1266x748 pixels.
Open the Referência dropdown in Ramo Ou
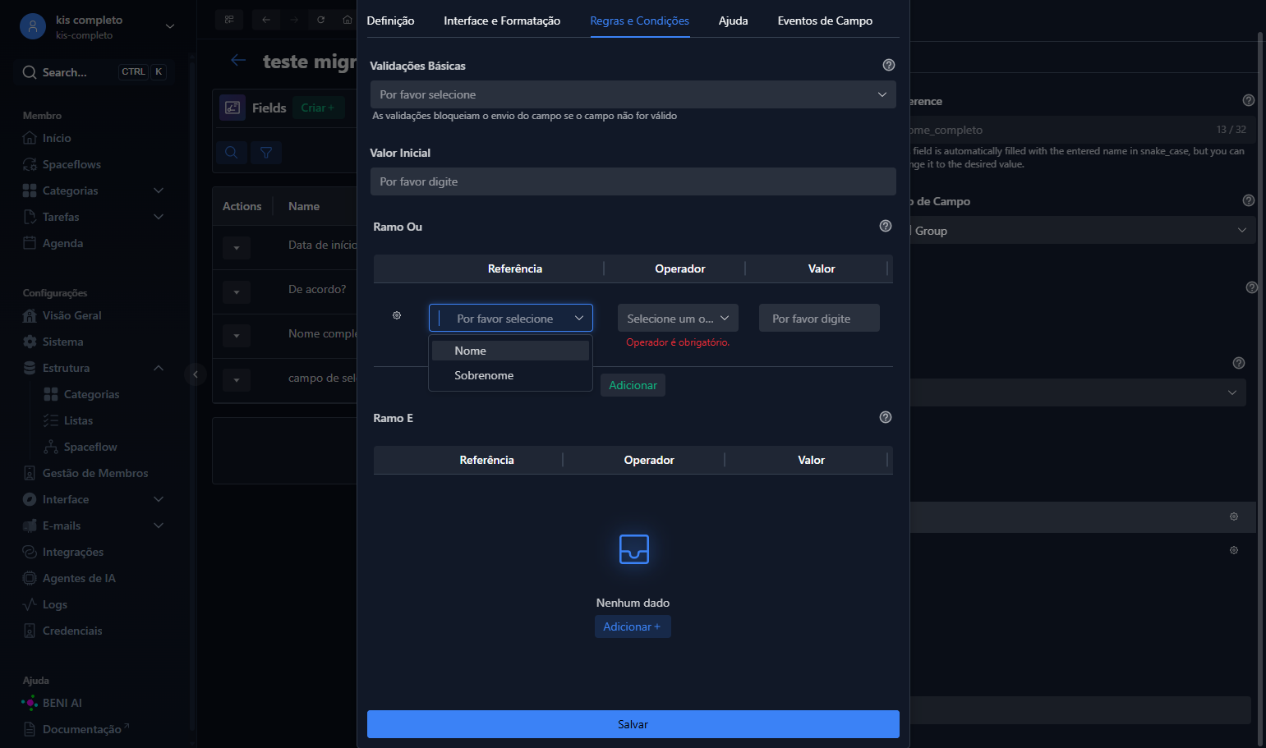510,318
